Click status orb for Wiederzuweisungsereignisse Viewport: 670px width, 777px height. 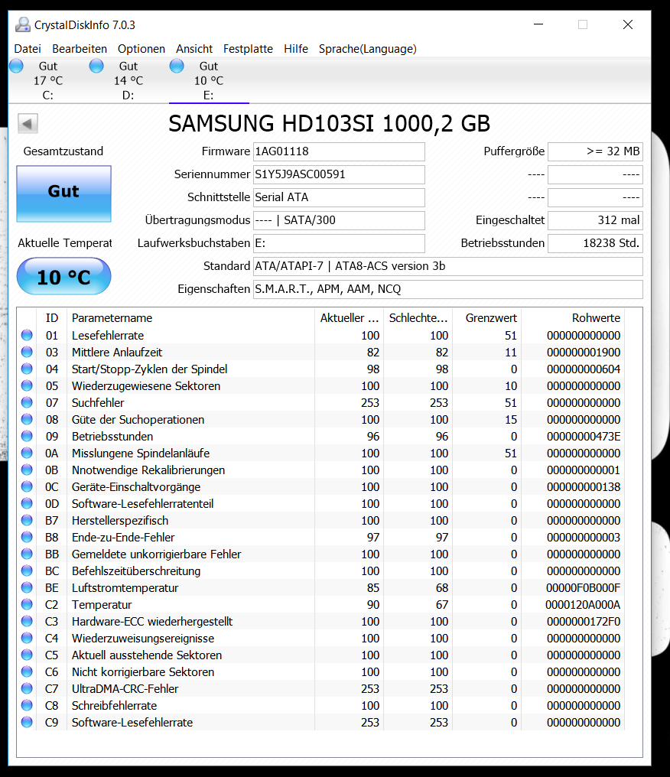[x=27, y=639]
